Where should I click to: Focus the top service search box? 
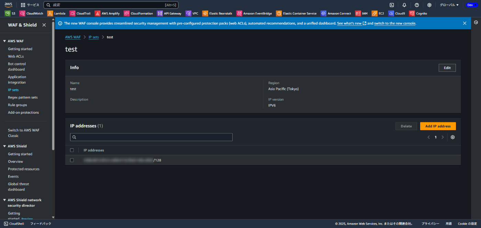pyautogui.click(x=111, y=5)
